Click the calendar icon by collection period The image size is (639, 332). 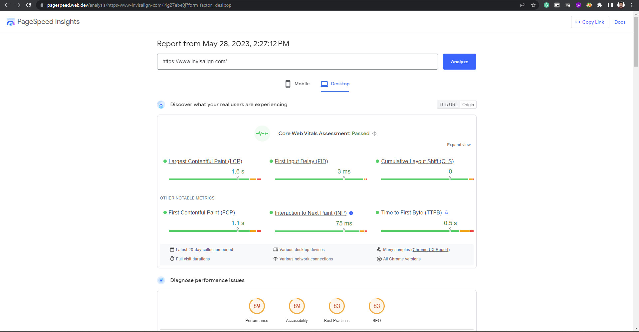click(172, 249)
